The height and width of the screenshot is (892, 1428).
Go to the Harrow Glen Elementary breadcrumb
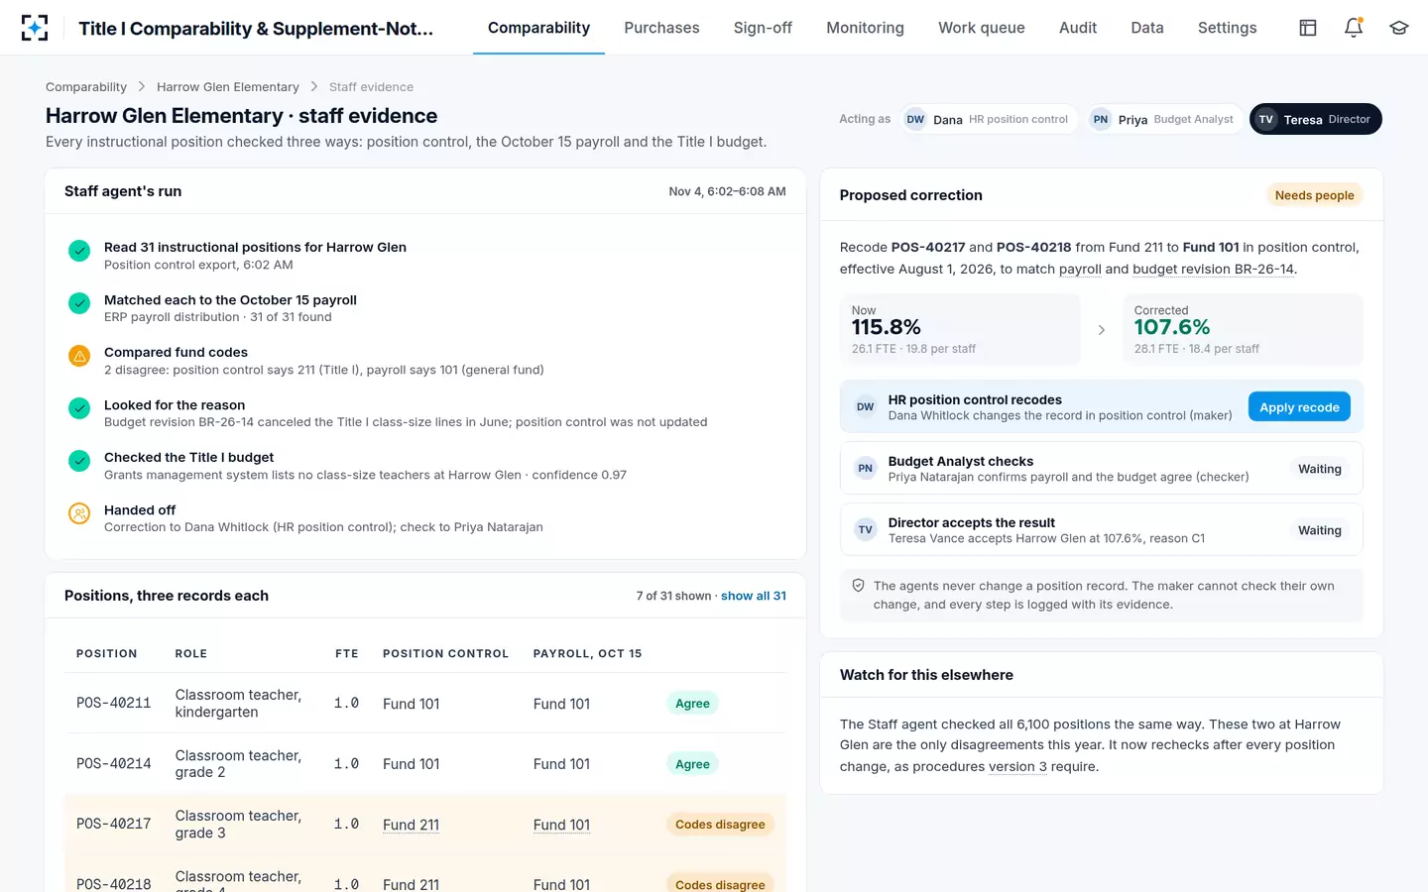[x=228, y=87]
